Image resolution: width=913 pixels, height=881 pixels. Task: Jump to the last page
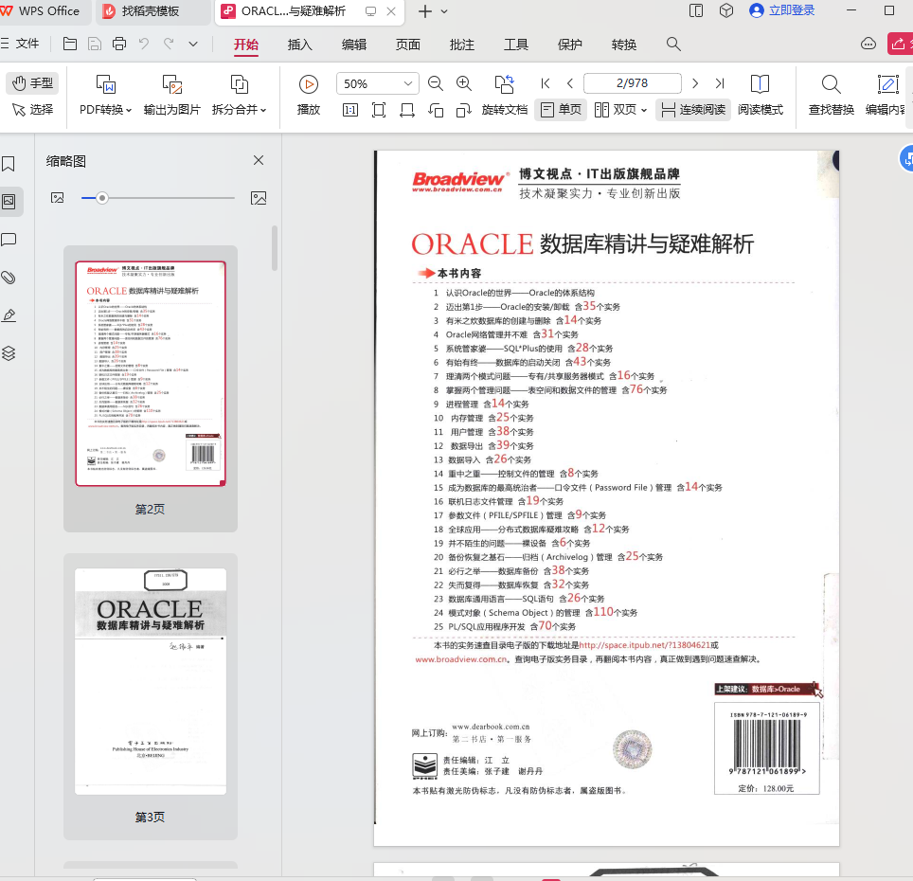tap(720, 83)
